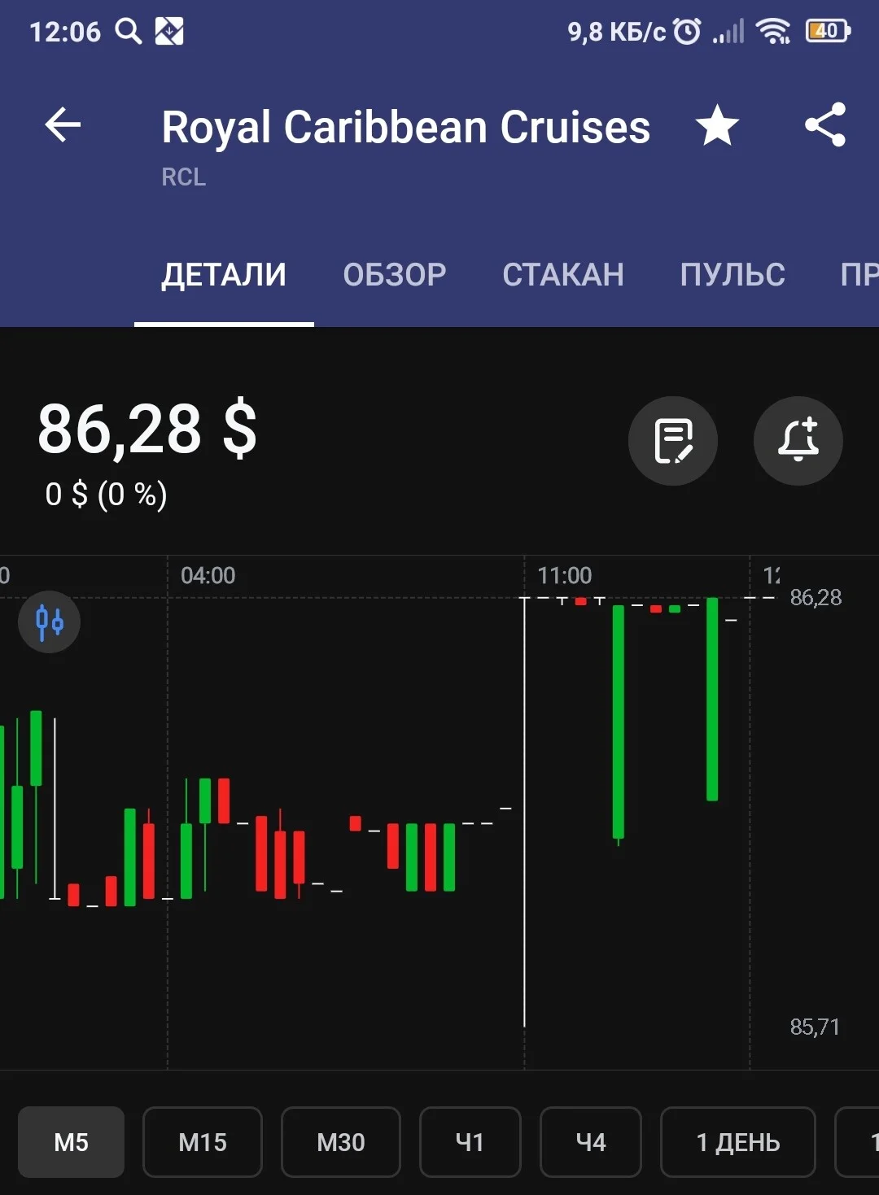This screenshot has width=879, height=1195.
Task: Add price alert with bell icon
Action: (x=798, y=441)
